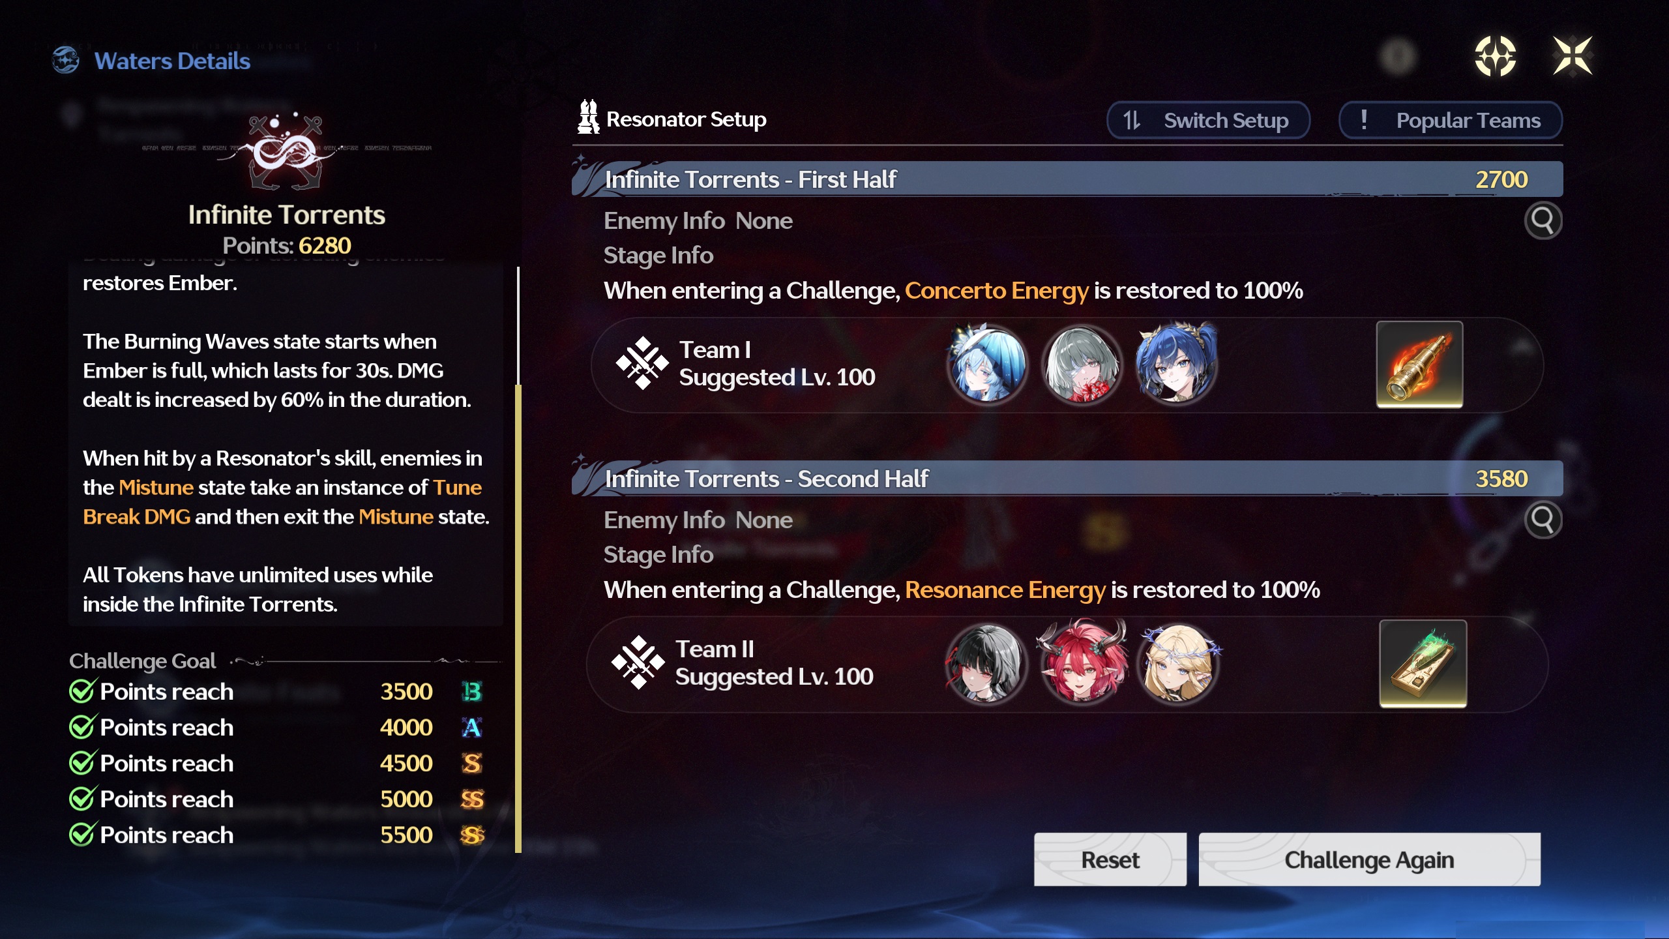The height and width of the screenshot is (939, 1669).
Task: Click the red-haired horned resonator in Team II
Action: pos(1082,663)
